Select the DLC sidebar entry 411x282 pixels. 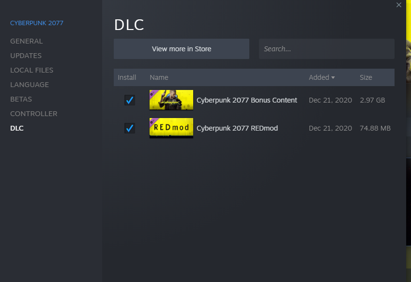coord(17,128)
